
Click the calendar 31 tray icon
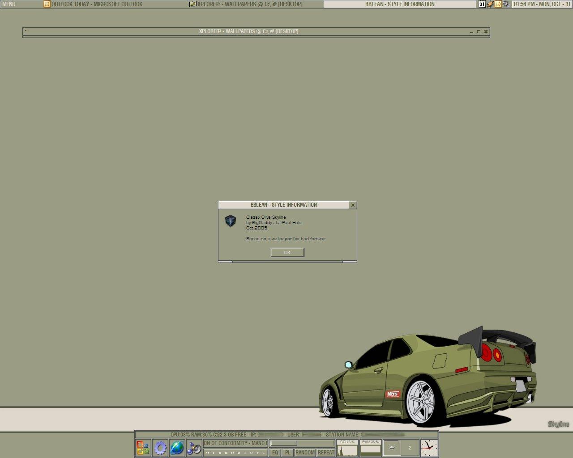pos(482,4)
